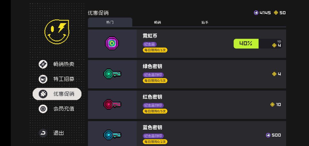Click the gold currency balance 50

tap(280, 13)
